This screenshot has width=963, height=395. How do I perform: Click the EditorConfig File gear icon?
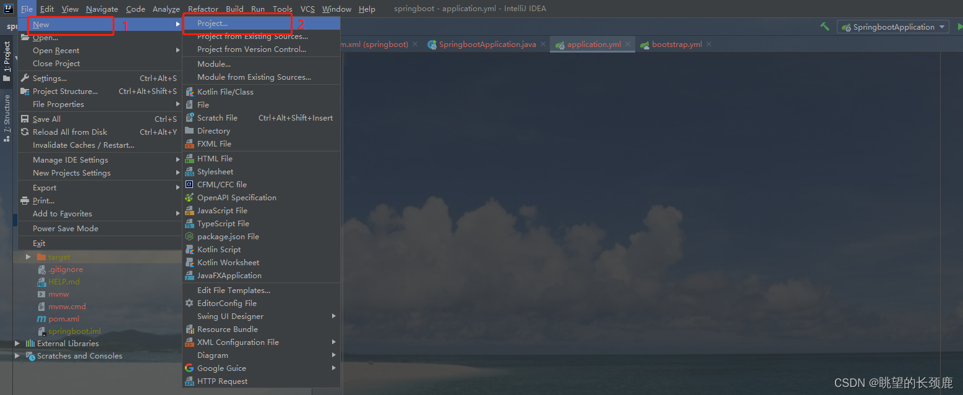coord(189,303)
